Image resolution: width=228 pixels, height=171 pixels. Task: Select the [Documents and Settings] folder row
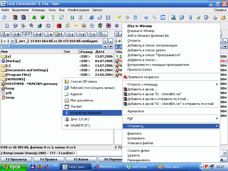click(x=57, y=70)
